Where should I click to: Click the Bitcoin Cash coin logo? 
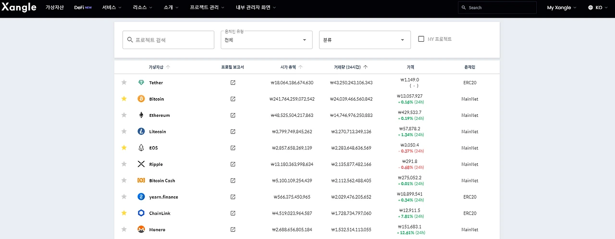coord(141,180)
